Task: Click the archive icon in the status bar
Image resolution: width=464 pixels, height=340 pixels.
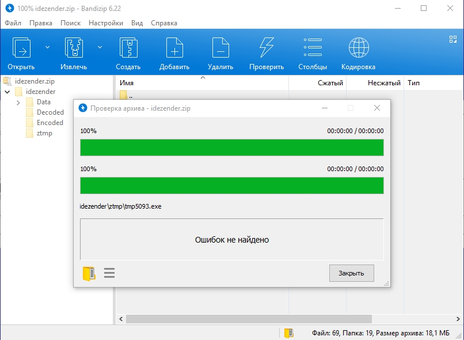Action: coord(288,333)
